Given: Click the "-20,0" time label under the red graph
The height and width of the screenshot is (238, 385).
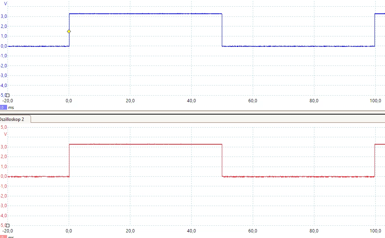Looking at the screenshot, I should [7, 231].
